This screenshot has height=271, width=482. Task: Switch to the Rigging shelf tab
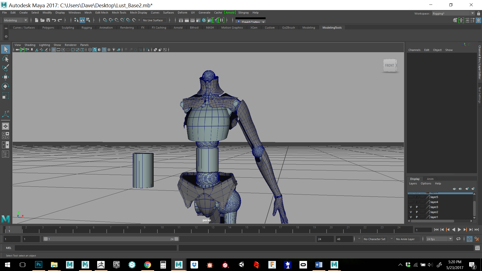(x=87, y=28)
